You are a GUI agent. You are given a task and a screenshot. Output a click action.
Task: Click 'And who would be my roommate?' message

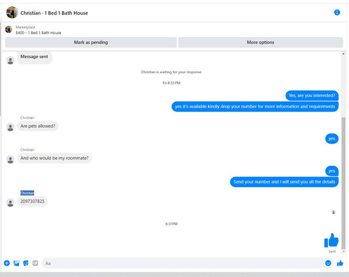[54, 158]
